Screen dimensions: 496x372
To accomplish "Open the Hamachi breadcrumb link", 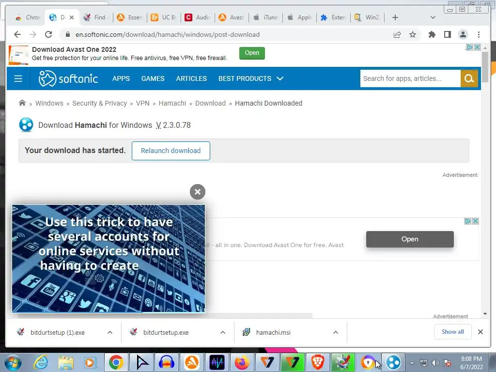I will tap(172, 103).
